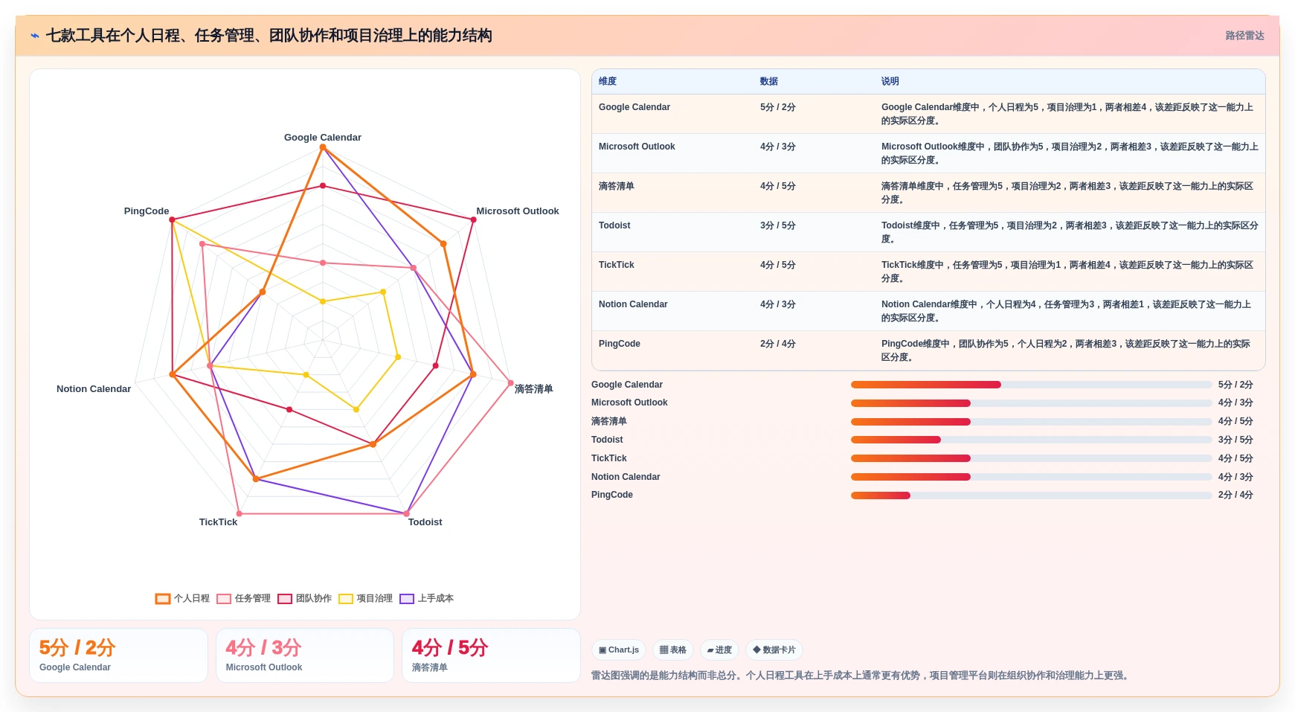1295x712 pixels.
Task: Select the TickTick table row name
Action: [x=617, y=265]
